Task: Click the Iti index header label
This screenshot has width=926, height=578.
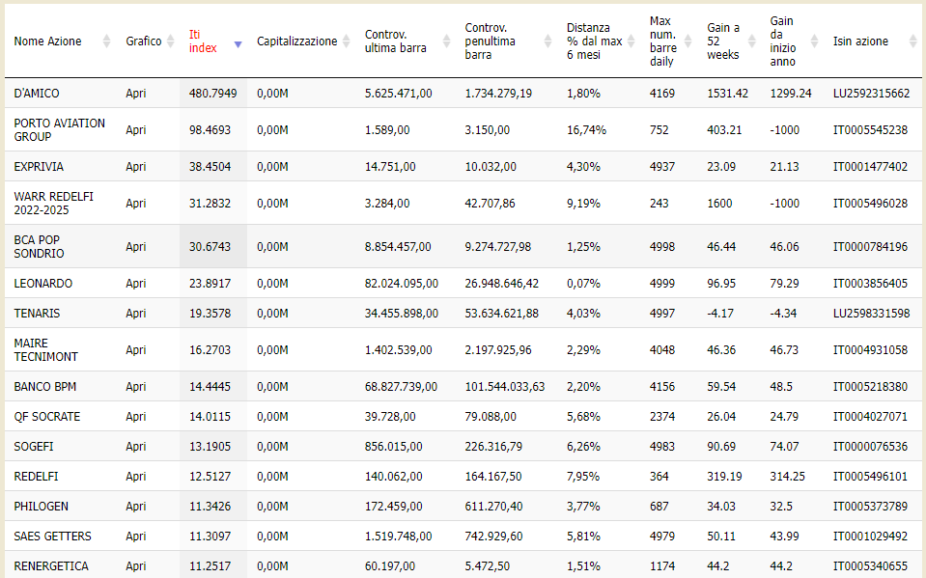Action: (x=203, y=41)
